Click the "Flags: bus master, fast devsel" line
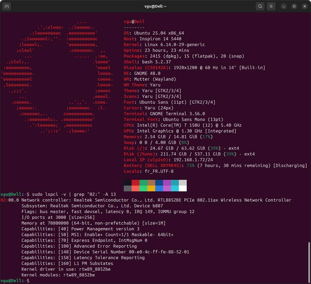Screen dimensions: 311x284 pyautogui.click(x=108, y=211)
